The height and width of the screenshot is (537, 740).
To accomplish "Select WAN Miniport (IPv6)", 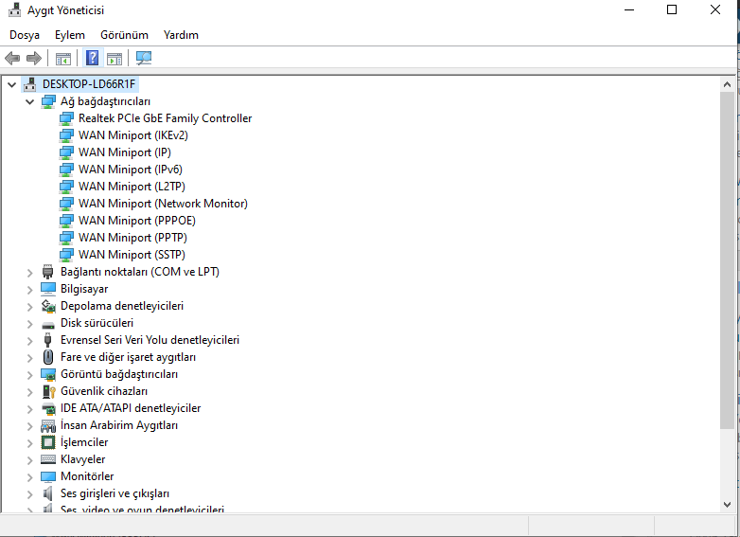I will [131, 170].
